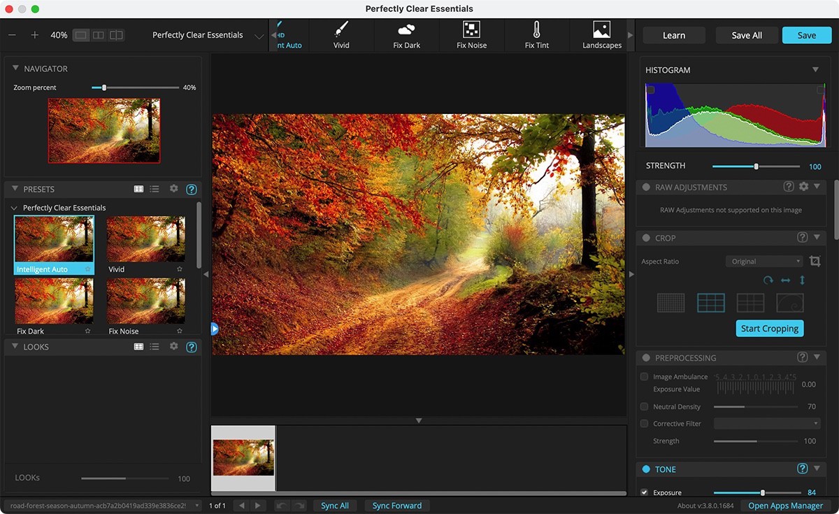This screenshot has height=514, width=839.
Task: Click the Strength slider handle
Action: click(x=756, y=166)
